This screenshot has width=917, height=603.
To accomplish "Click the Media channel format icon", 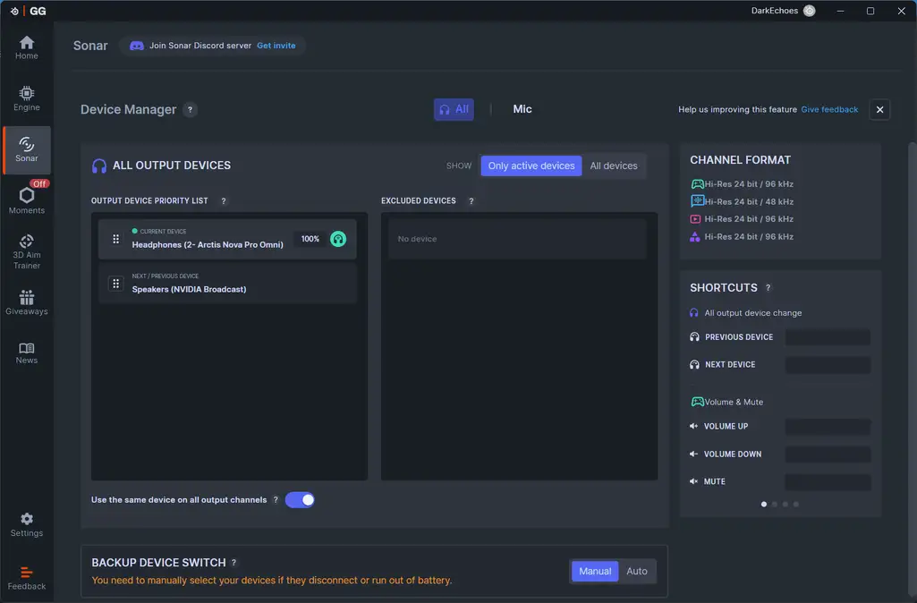I will click(x=695, y=219).
